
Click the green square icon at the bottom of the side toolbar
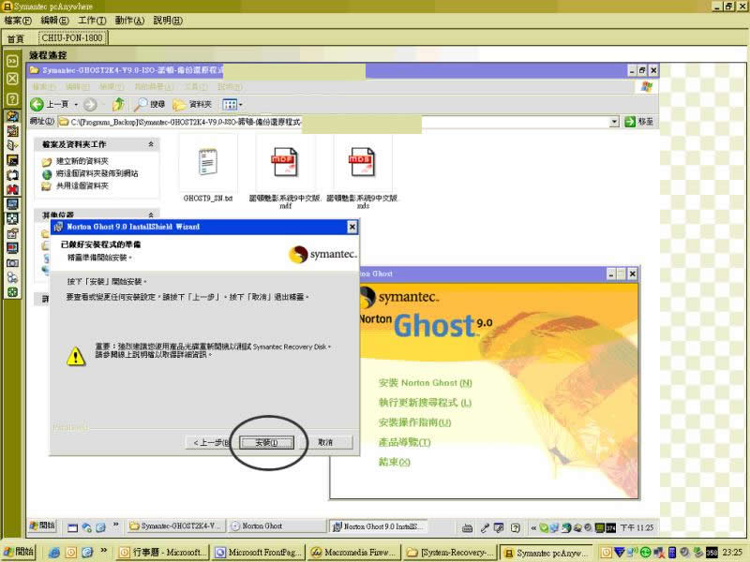coord(12,292)
